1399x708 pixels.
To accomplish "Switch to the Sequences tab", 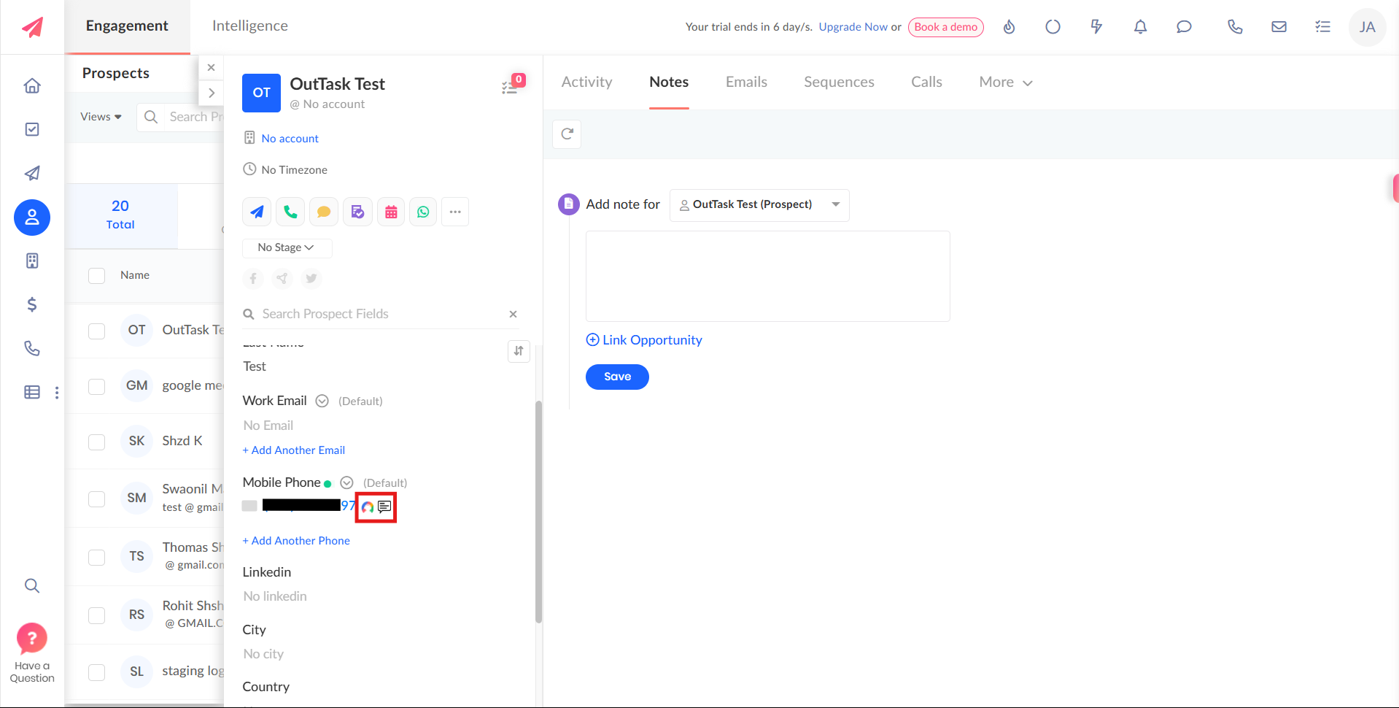I will pyautogui.click(x=839, y=82).
